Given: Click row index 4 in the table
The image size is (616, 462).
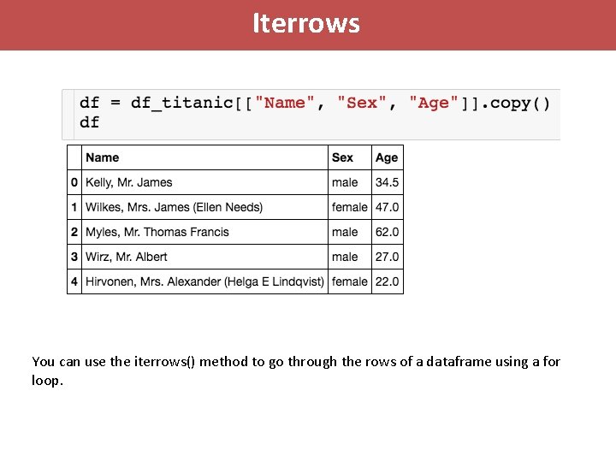Looking at the screenshot, I should click(x=74, y=281).
